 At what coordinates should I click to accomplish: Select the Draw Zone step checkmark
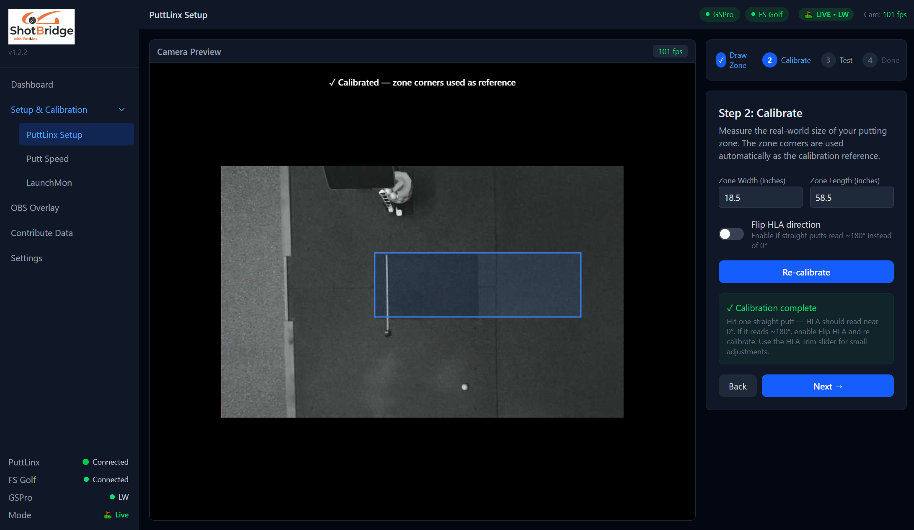tap(721, 60)
